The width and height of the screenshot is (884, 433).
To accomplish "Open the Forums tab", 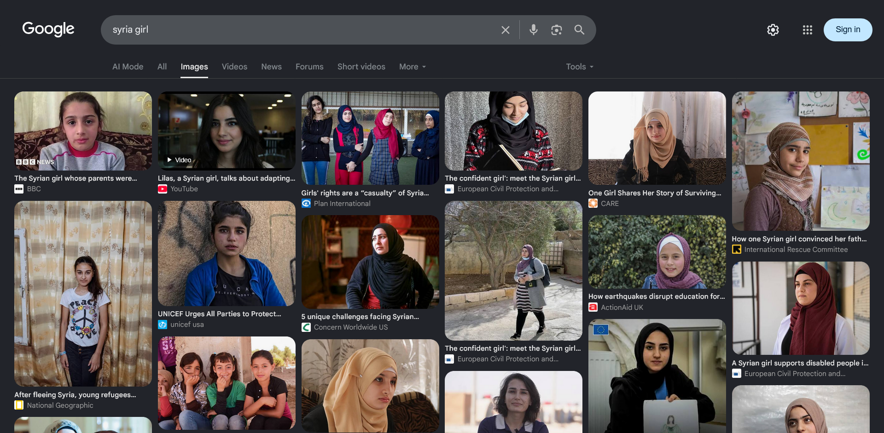I will click(x=309, y=67).
